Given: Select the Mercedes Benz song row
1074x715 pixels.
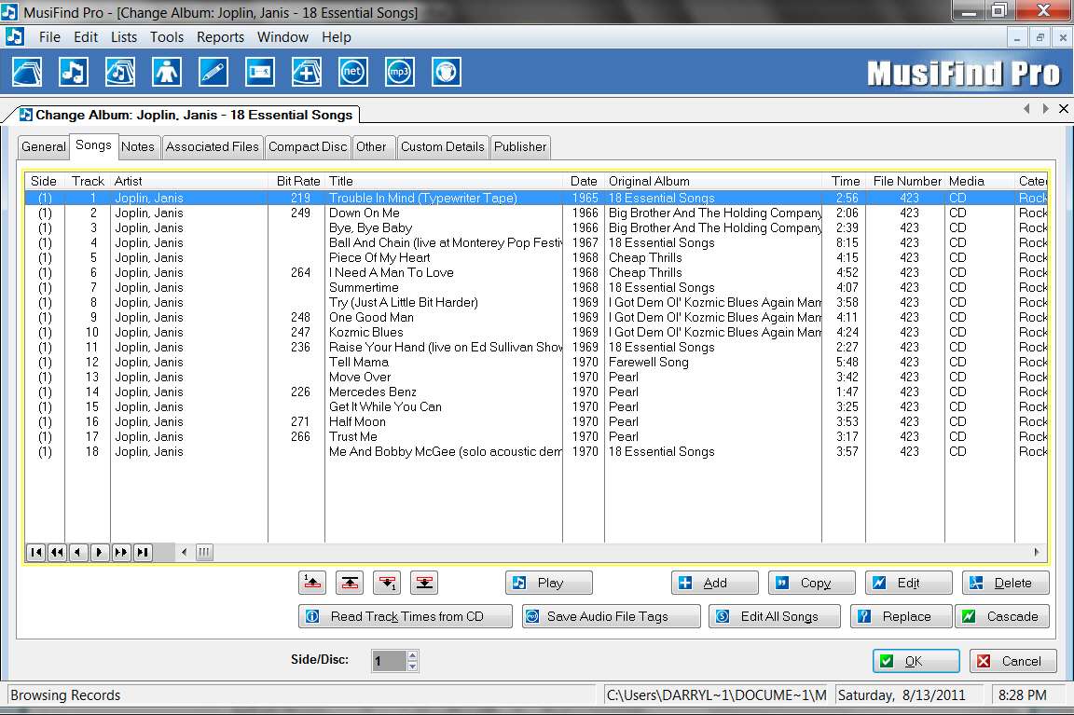Looking at the screenshot, I should tap(536, 392).
